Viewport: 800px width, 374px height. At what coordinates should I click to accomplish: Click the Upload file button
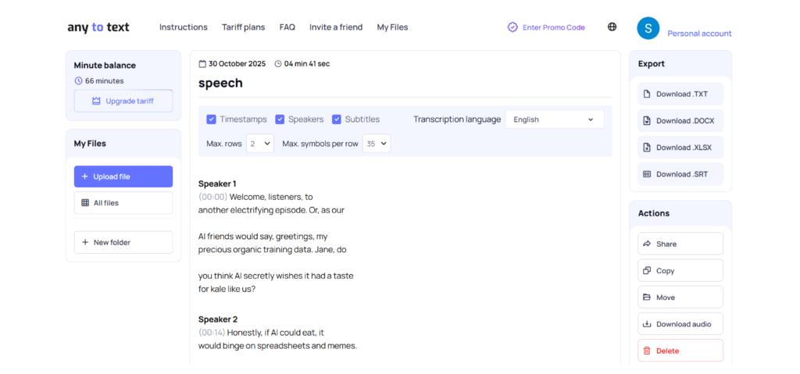[123, 176]
